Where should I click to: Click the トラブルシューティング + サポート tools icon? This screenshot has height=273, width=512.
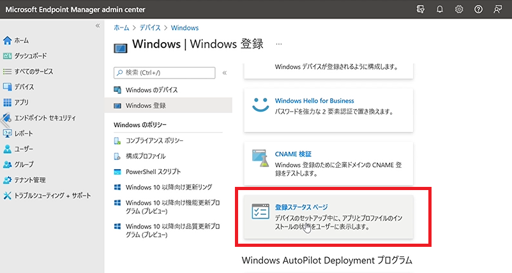click(x=7, y=196)
